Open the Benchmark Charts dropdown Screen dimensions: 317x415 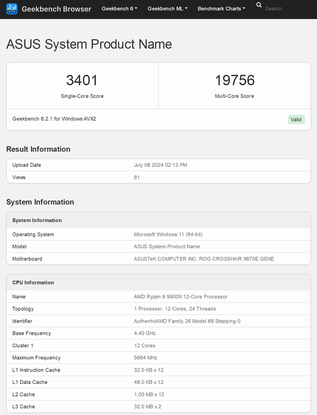tap(221, 9)
